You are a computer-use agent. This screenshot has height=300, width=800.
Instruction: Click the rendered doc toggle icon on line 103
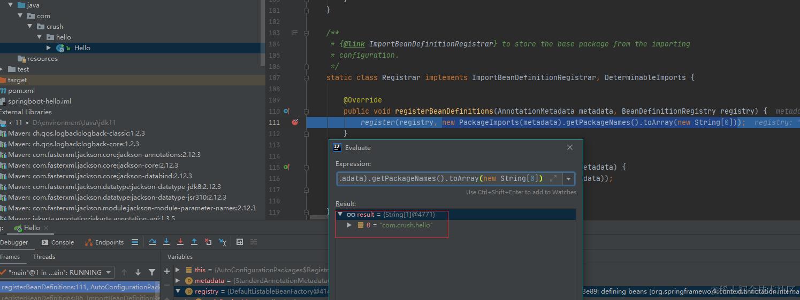pyautogui.click(x=294, y=33)
